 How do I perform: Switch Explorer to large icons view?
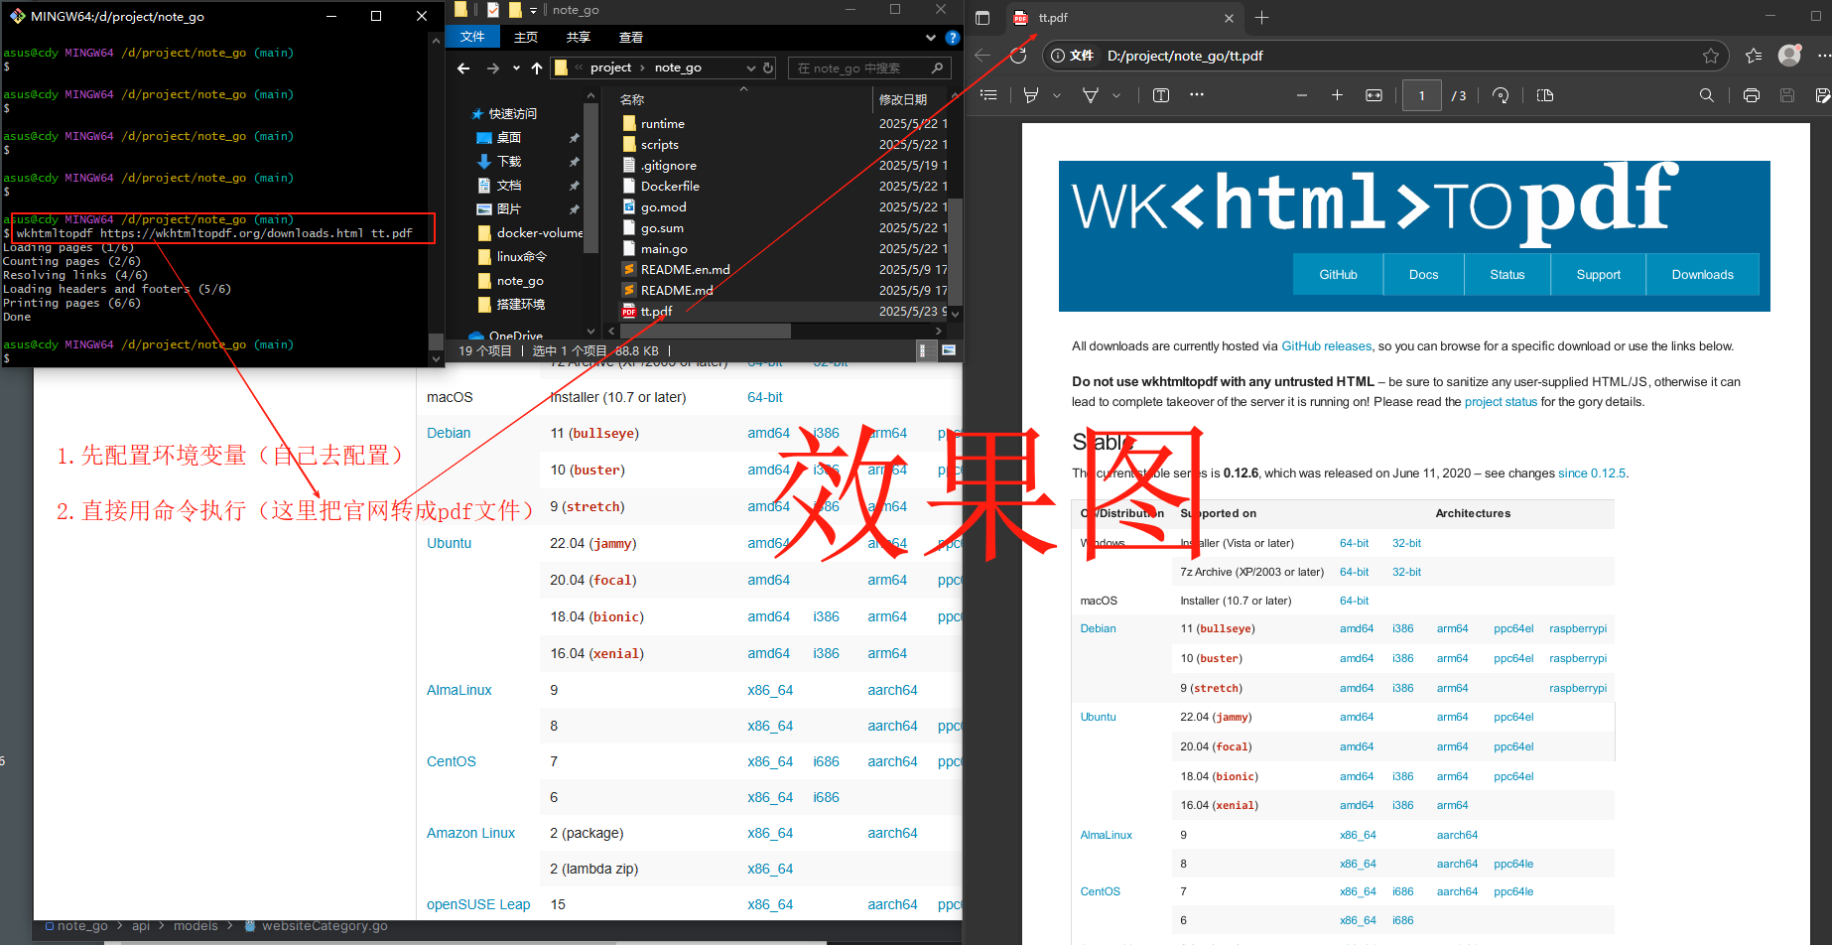(x=948, y=350)
